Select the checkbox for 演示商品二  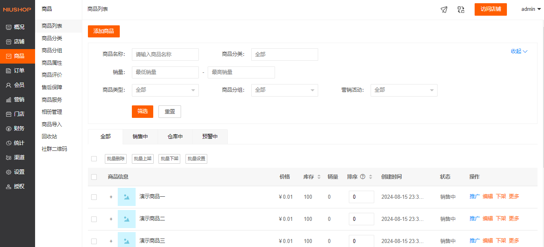pos(94,219)
